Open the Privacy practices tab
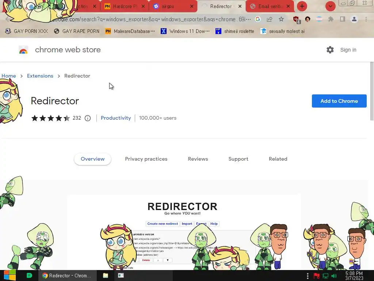 [146, 159]
